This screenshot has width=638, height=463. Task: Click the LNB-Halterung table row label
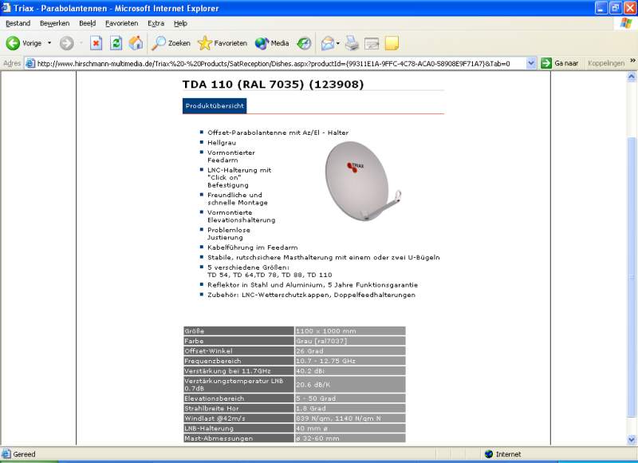(238, 429)
